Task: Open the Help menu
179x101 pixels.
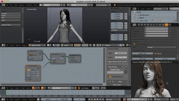Action: [36, 5]
